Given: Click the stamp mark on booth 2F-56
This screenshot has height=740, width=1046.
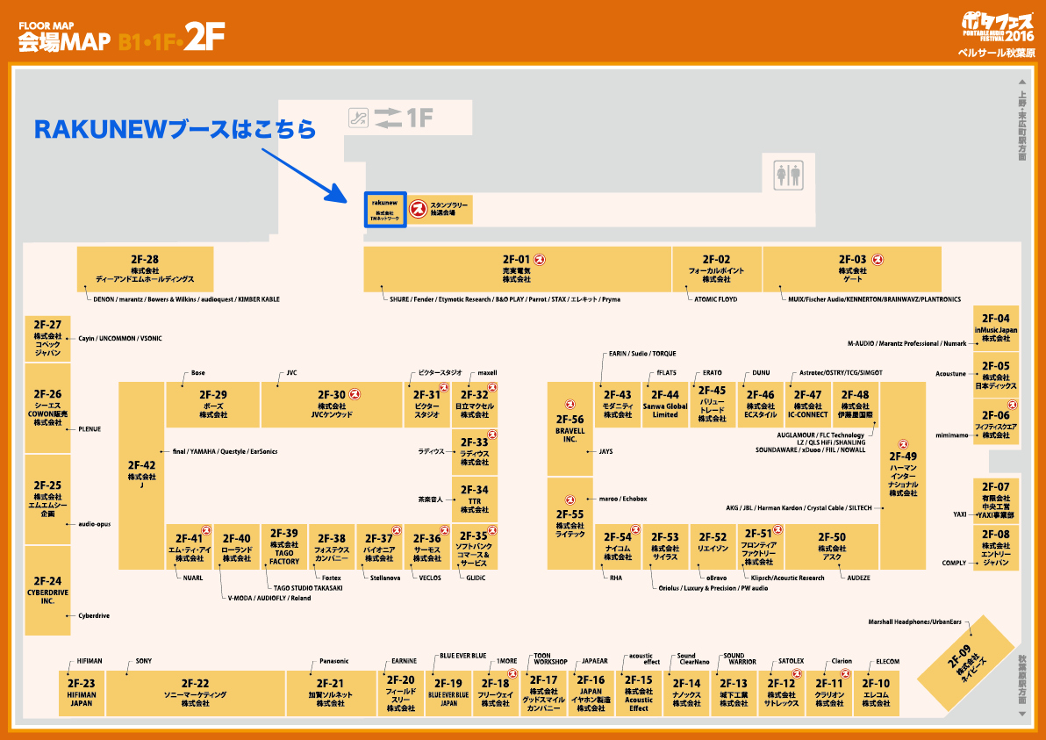Looking at the screenshot, I should click(x=570, y=405).
